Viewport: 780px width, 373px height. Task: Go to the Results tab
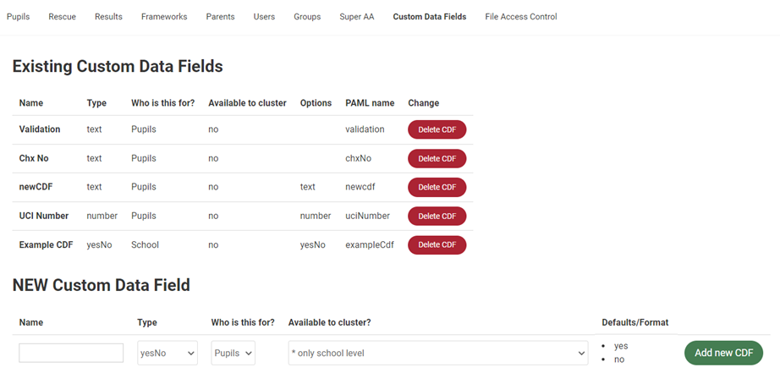(108, 17)
